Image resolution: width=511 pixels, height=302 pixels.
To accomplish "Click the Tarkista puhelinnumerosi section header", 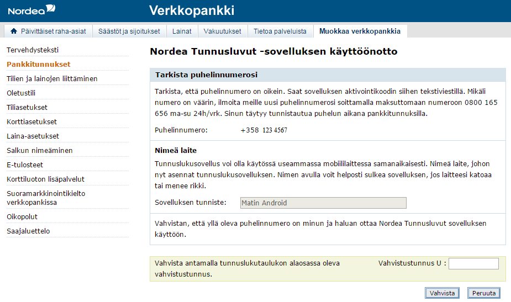I will click(328, 75).
